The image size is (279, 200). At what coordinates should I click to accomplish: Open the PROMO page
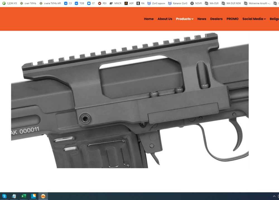tap(232, 19)
